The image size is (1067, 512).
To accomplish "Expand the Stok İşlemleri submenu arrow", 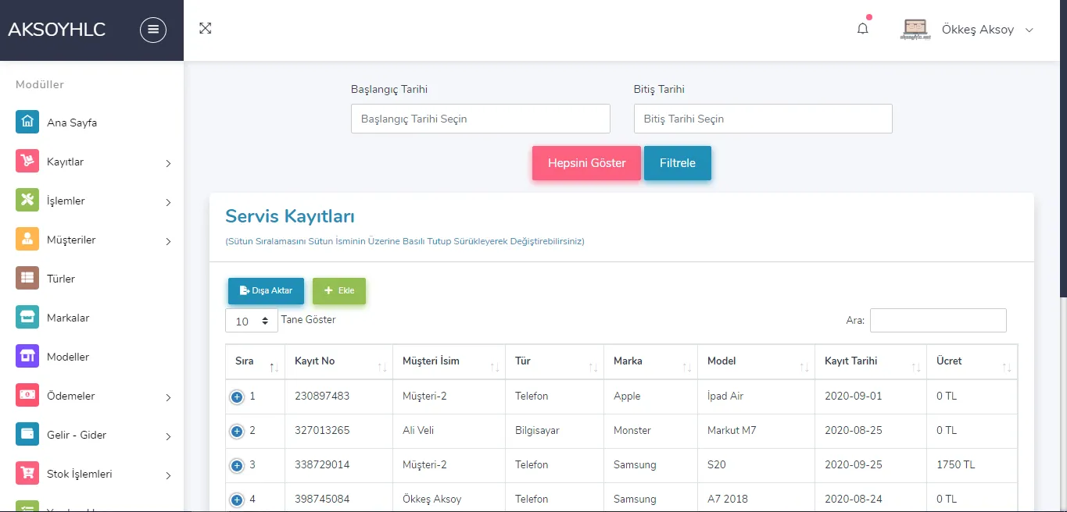I will click(168, 475).
